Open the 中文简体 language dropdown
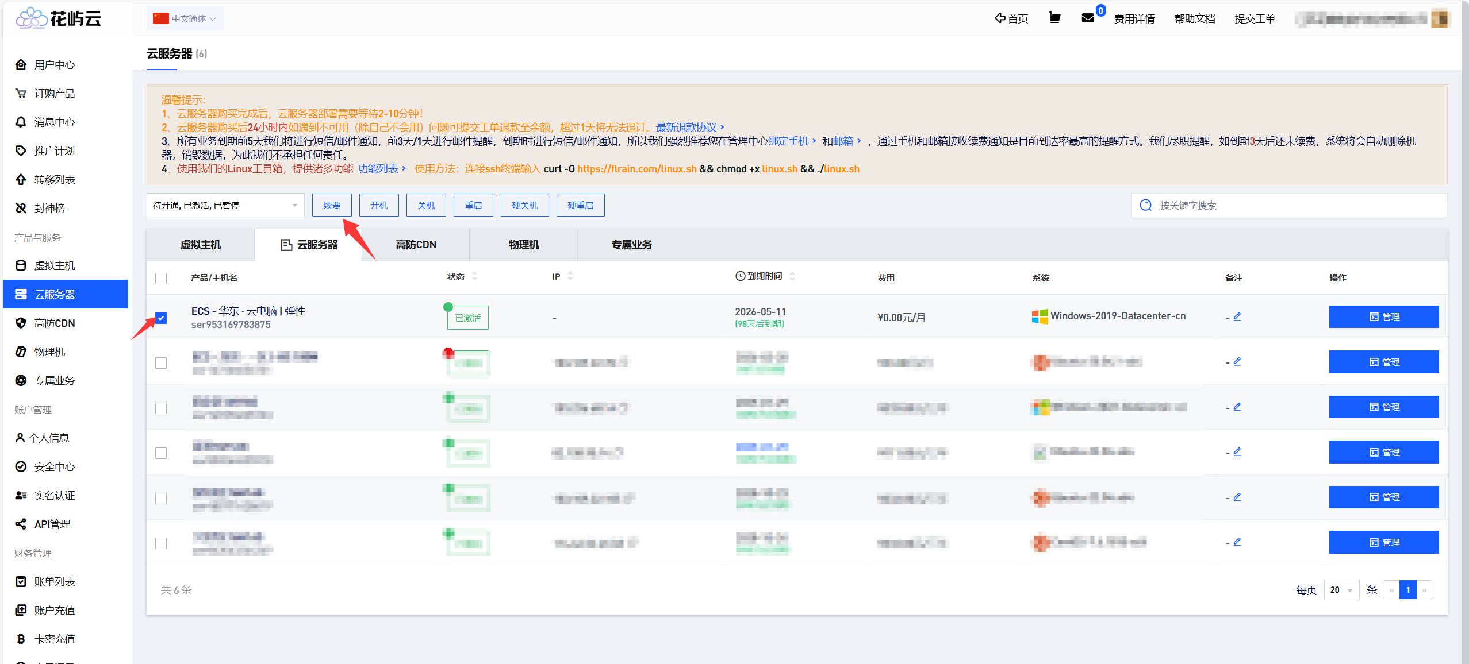Screen dimensions: 1469x664 coord(185,18)
